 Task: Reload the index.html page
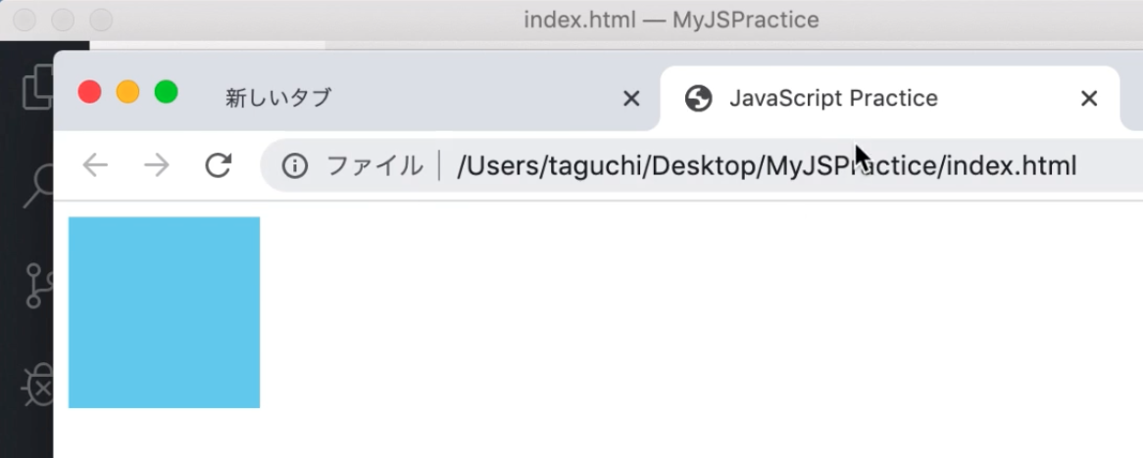(218, 165)
